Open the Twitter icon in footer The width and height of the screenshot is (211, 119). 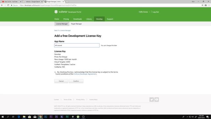(x=152, y=99)
